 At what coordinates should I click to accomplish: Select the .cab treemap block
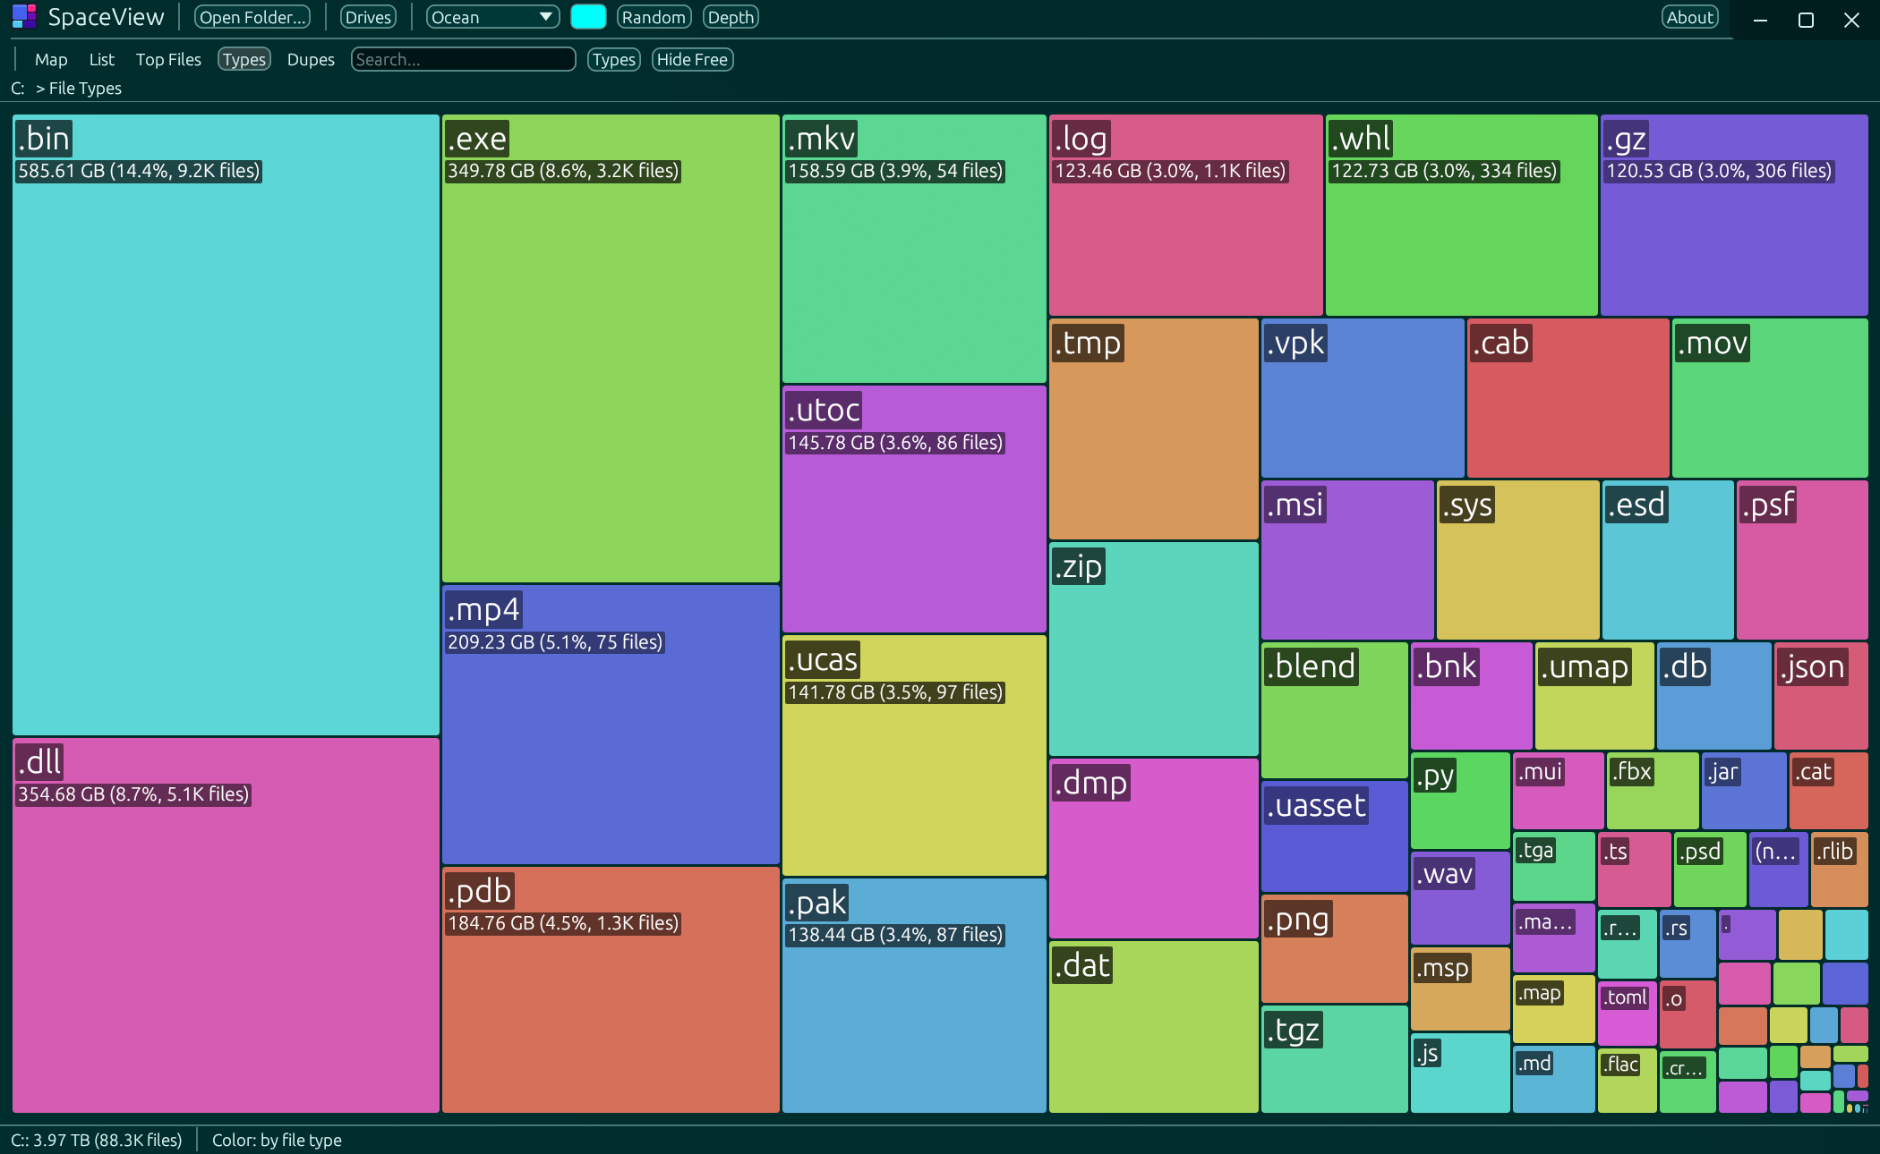coord(1568,398)
